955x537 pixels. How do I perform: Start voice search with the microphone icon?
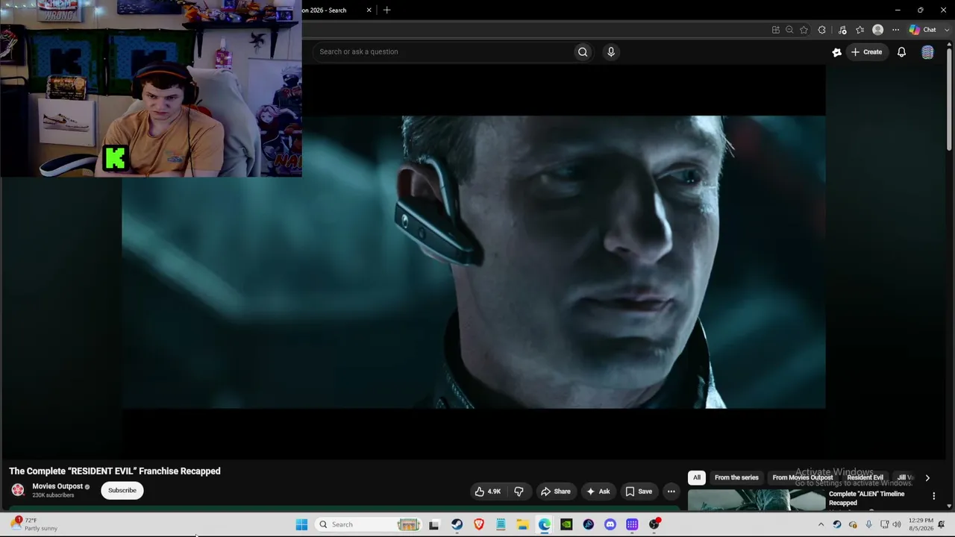pos(611,51)
